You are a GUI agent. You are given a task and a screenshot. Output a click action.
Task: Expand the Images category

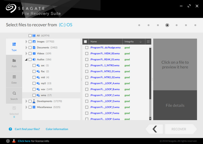pos(26,42)
